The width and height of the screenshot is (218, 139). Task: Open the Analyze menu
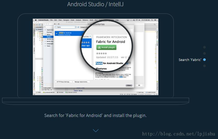point(78,20)
